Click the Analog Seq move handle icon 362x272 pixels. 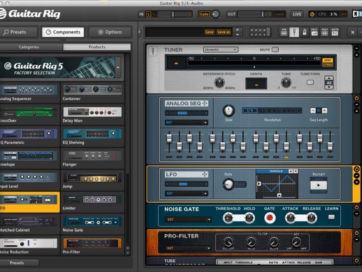(205, 103)
